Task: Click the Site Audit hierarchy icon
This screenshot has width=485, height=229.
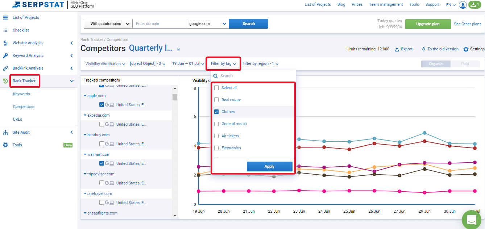Action: coord(5,132)
